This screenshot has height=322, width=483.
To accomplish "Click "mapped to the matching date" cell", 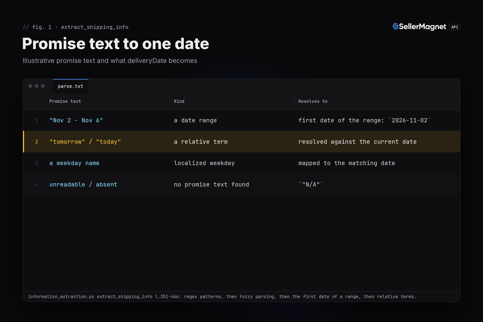I will click(347, 163).
